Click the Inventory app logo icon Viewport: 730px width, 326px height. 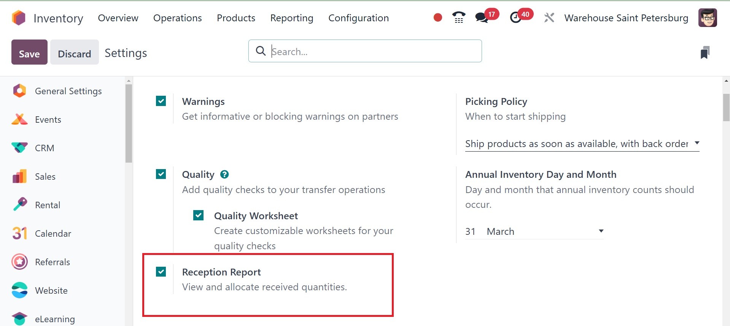pos(19,18)
